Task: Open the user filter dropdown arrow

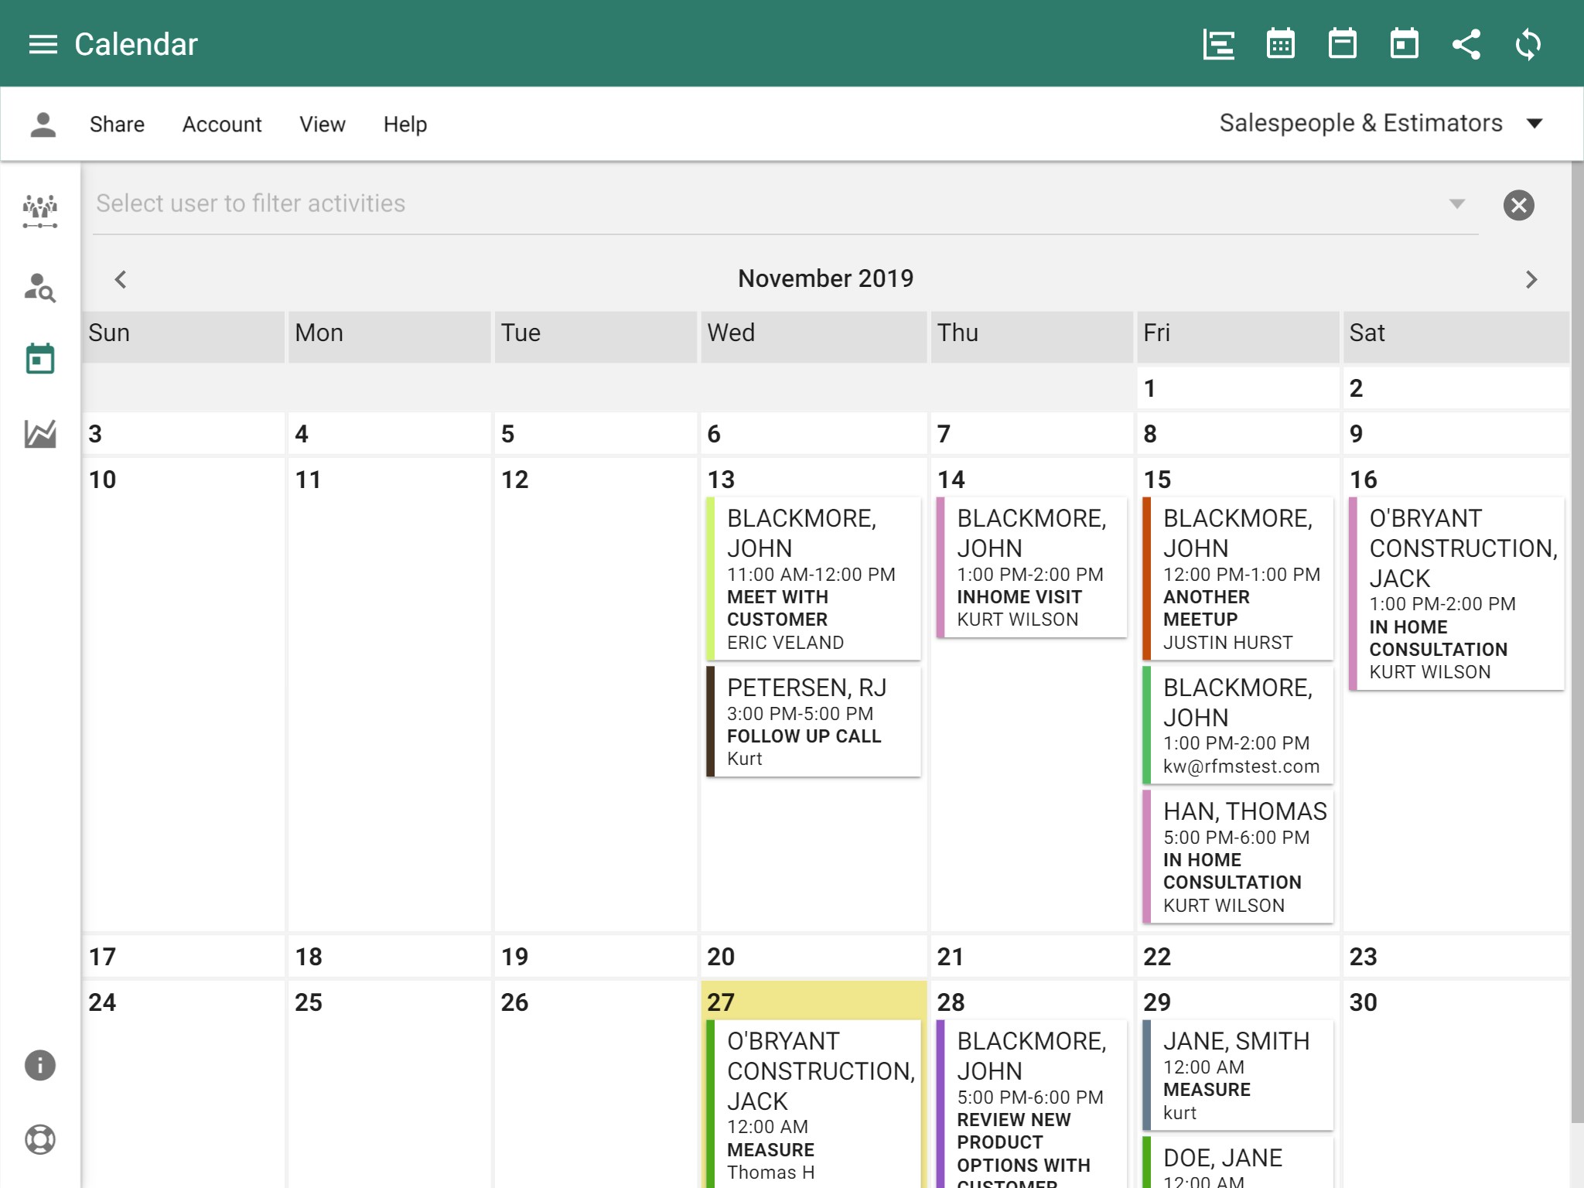Action: click(1457, 204)
